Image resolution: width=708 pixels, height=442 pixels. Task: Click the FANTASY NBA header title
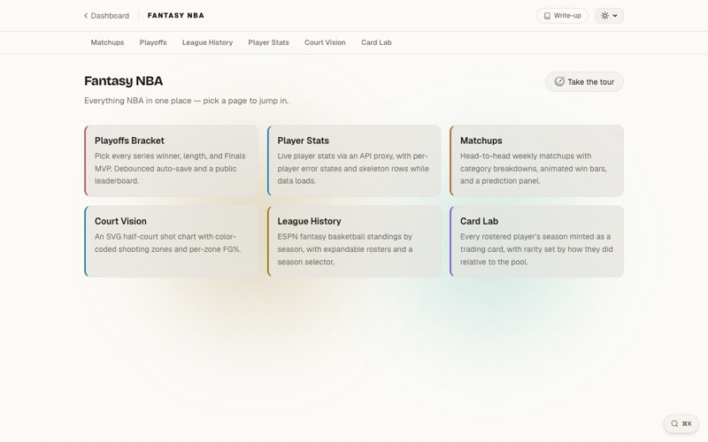click(175, 15)
